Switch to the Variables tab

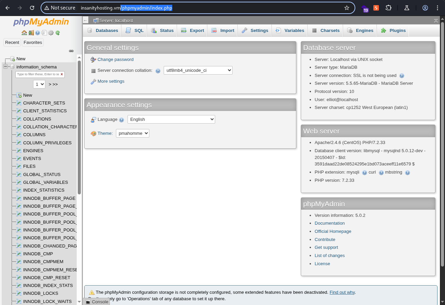pyautogui.click(x=290, y=30)
